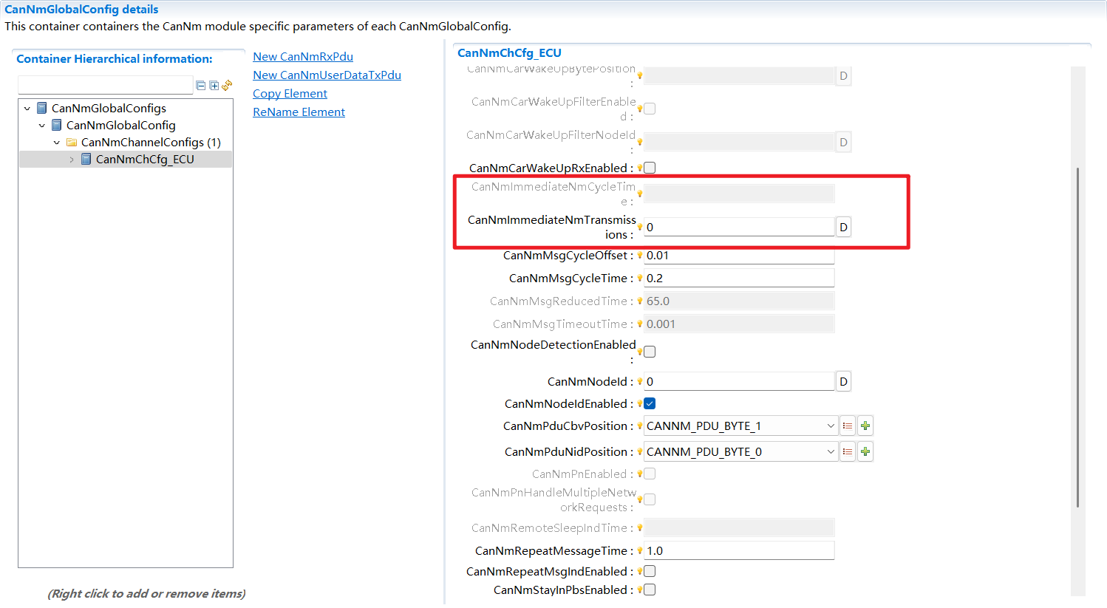Click lightbulb hint icon next to CanNmMsgCycleTime

[x=640, y=279]
